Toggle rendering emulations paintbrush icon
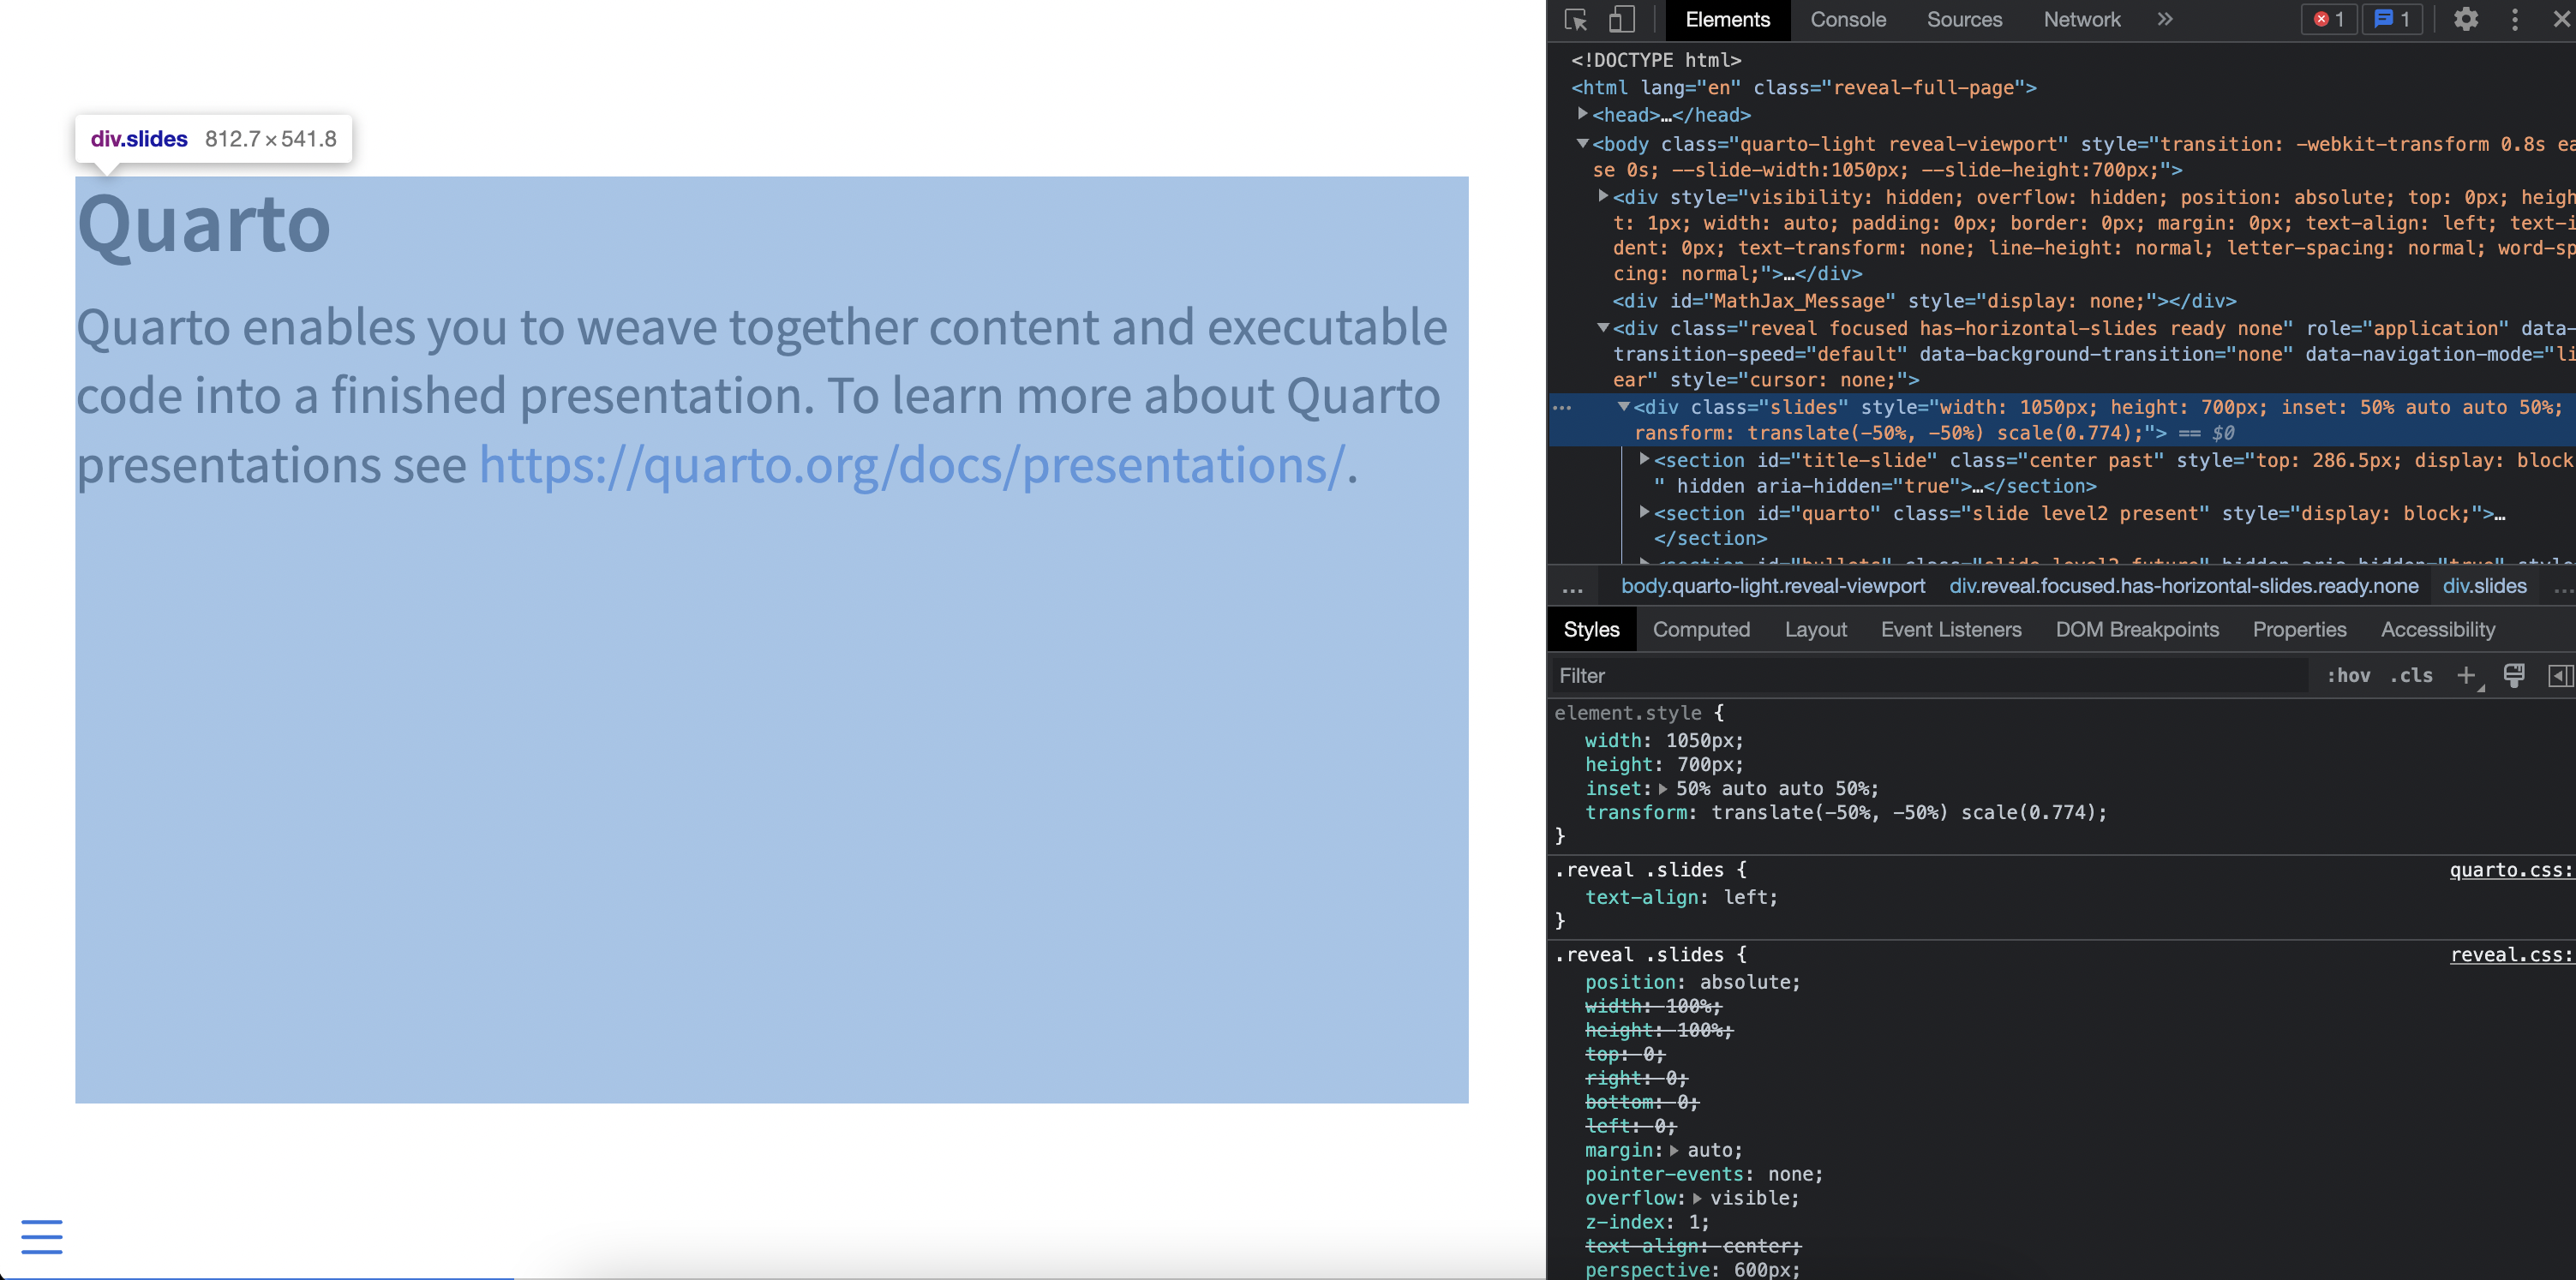The height and width of the screenshot is (1280, 2576). point(2513,675)
